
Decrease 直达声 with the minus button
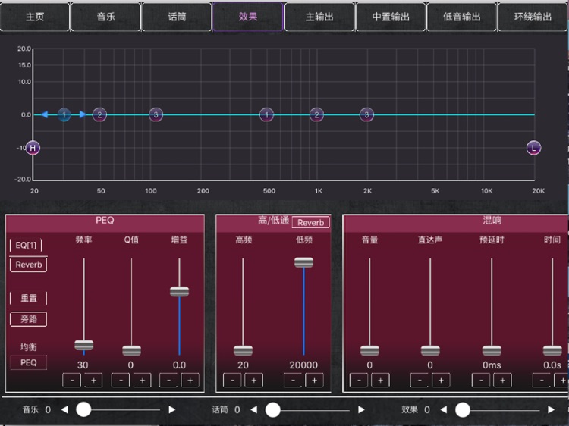(420, 381)
